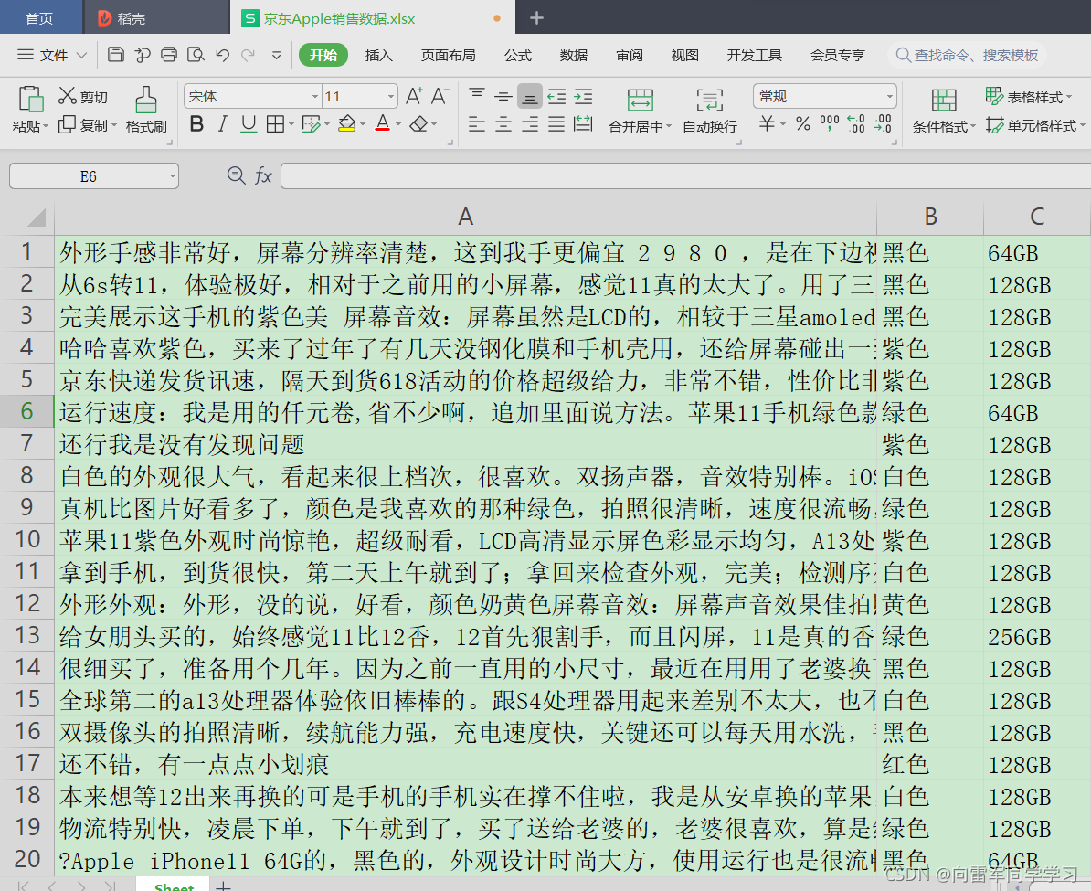Undo the last action
Screen dimensions: 1091x891
coord(223,55)
